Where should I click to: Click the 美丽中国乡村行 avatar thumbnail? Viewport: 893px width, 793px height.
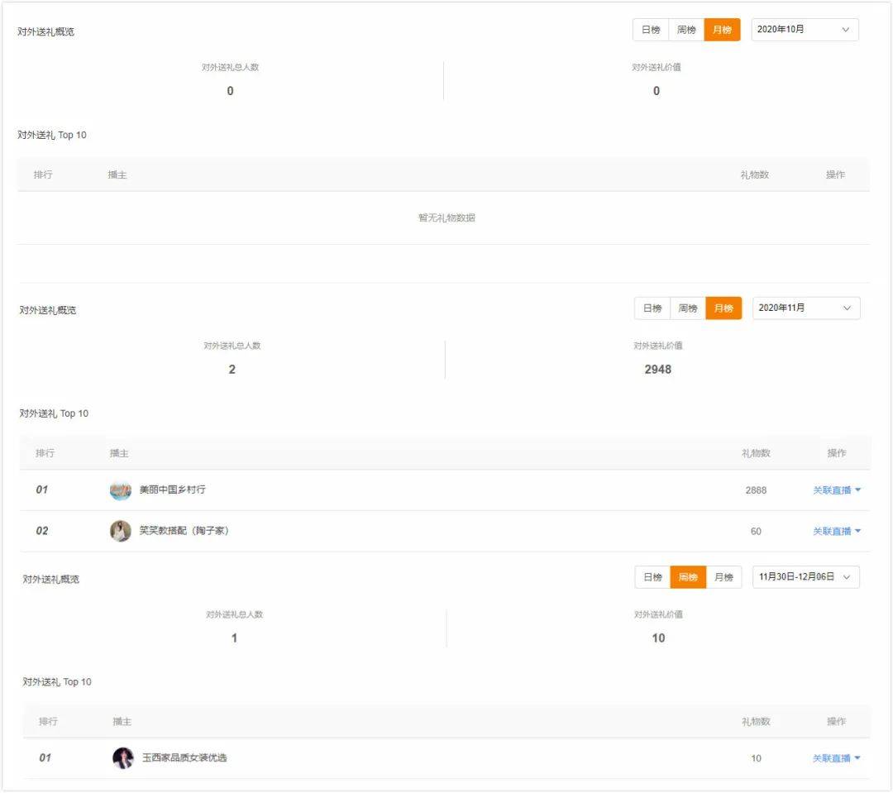point(120,490)
